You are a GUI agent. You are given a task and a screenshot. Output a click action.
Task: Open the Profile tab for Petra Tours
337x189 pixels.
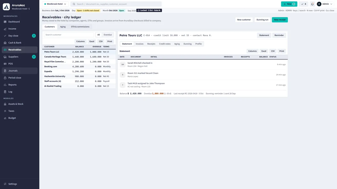199,44
